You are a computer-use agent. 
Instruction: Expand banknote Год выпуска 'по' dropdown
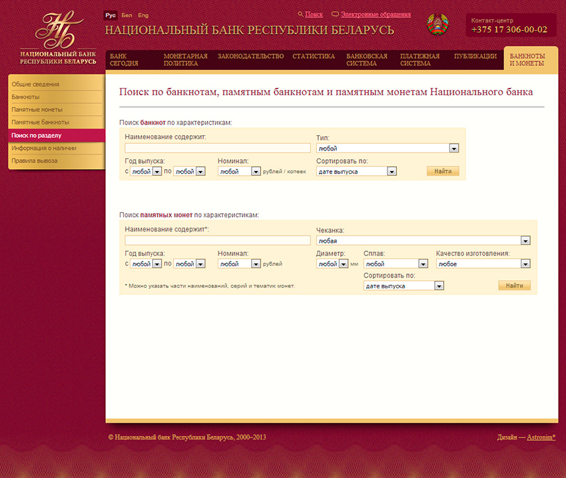pyautogui.click(x=189, y=171)
